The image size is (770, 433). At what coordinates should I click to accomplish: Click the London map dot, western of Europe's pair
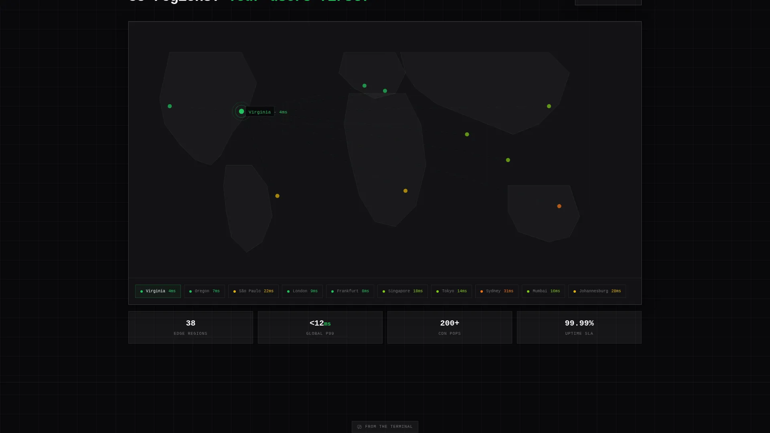365,86
